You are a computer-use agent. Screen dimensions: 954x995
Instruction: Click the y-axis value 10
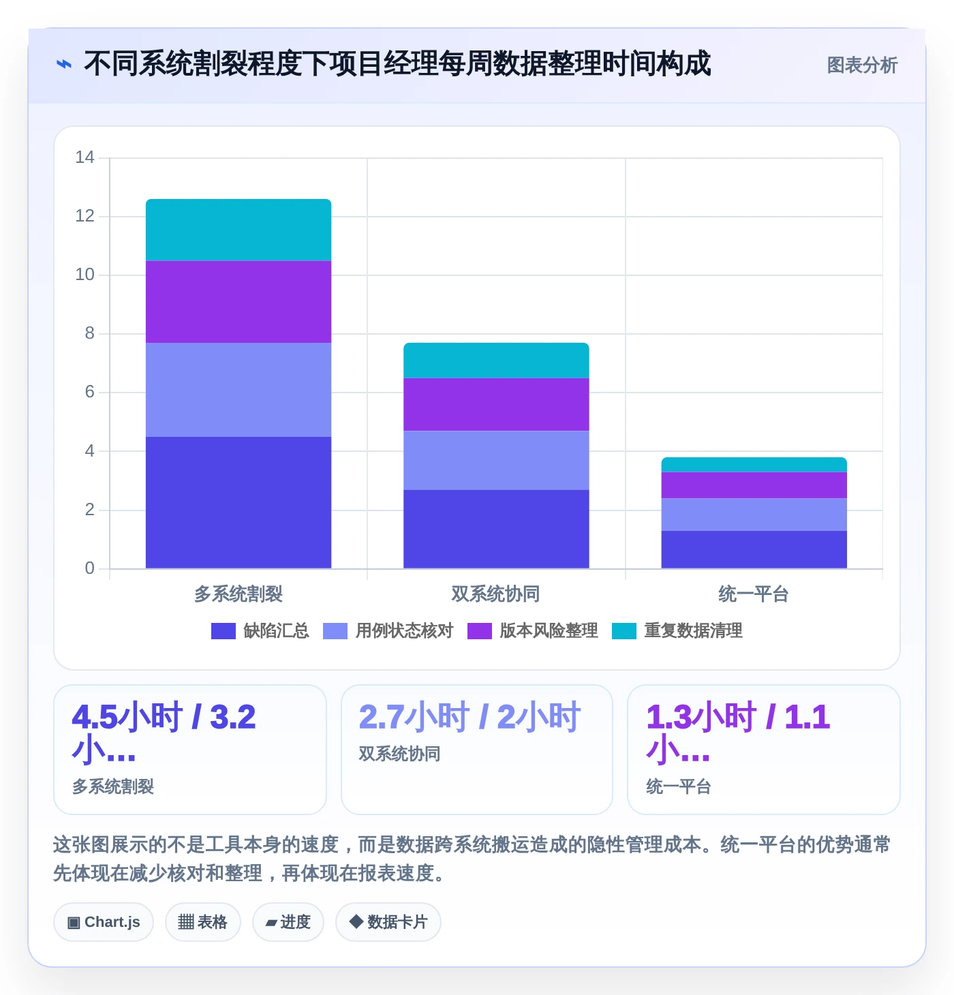tap(84, 275)
